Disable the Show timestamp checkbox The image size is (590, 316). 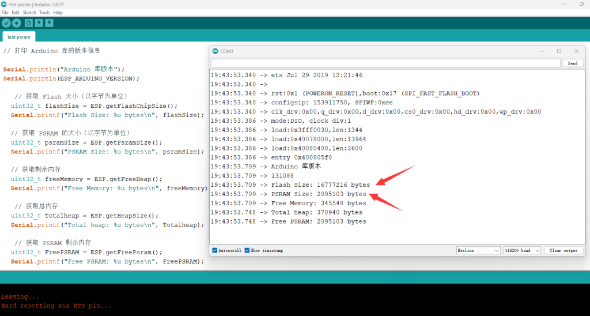click(x=247, y=250)
